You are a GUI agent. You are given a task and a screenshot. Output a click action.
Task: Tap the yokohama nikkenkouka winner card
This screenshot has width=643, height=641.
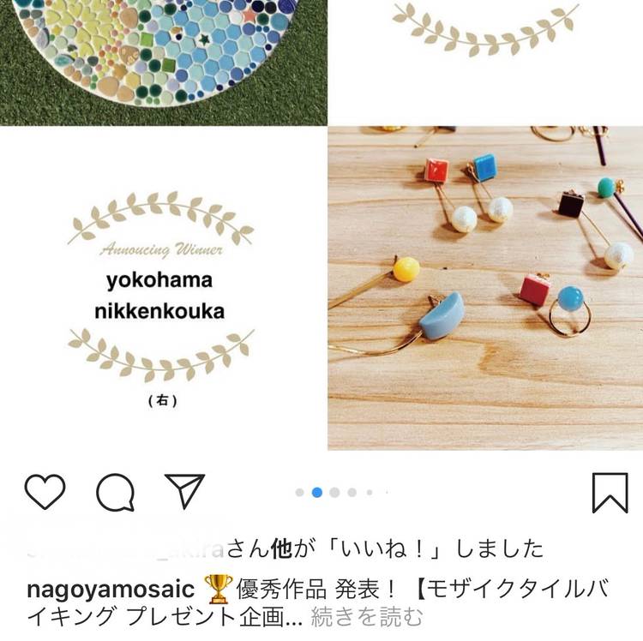[x=161, y=288]
